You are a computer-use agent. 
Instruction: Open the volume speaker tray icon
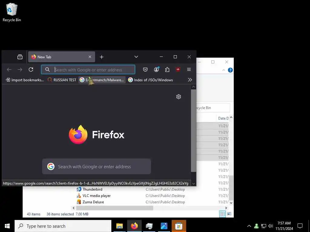pos(271,226)
